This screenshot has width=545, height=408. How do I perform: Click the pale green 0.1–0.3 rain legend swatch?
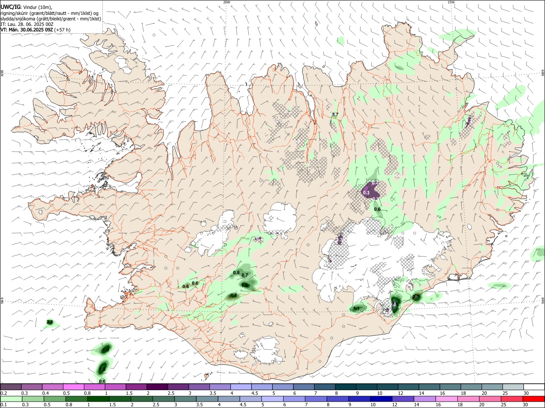[x=11, y=399]
